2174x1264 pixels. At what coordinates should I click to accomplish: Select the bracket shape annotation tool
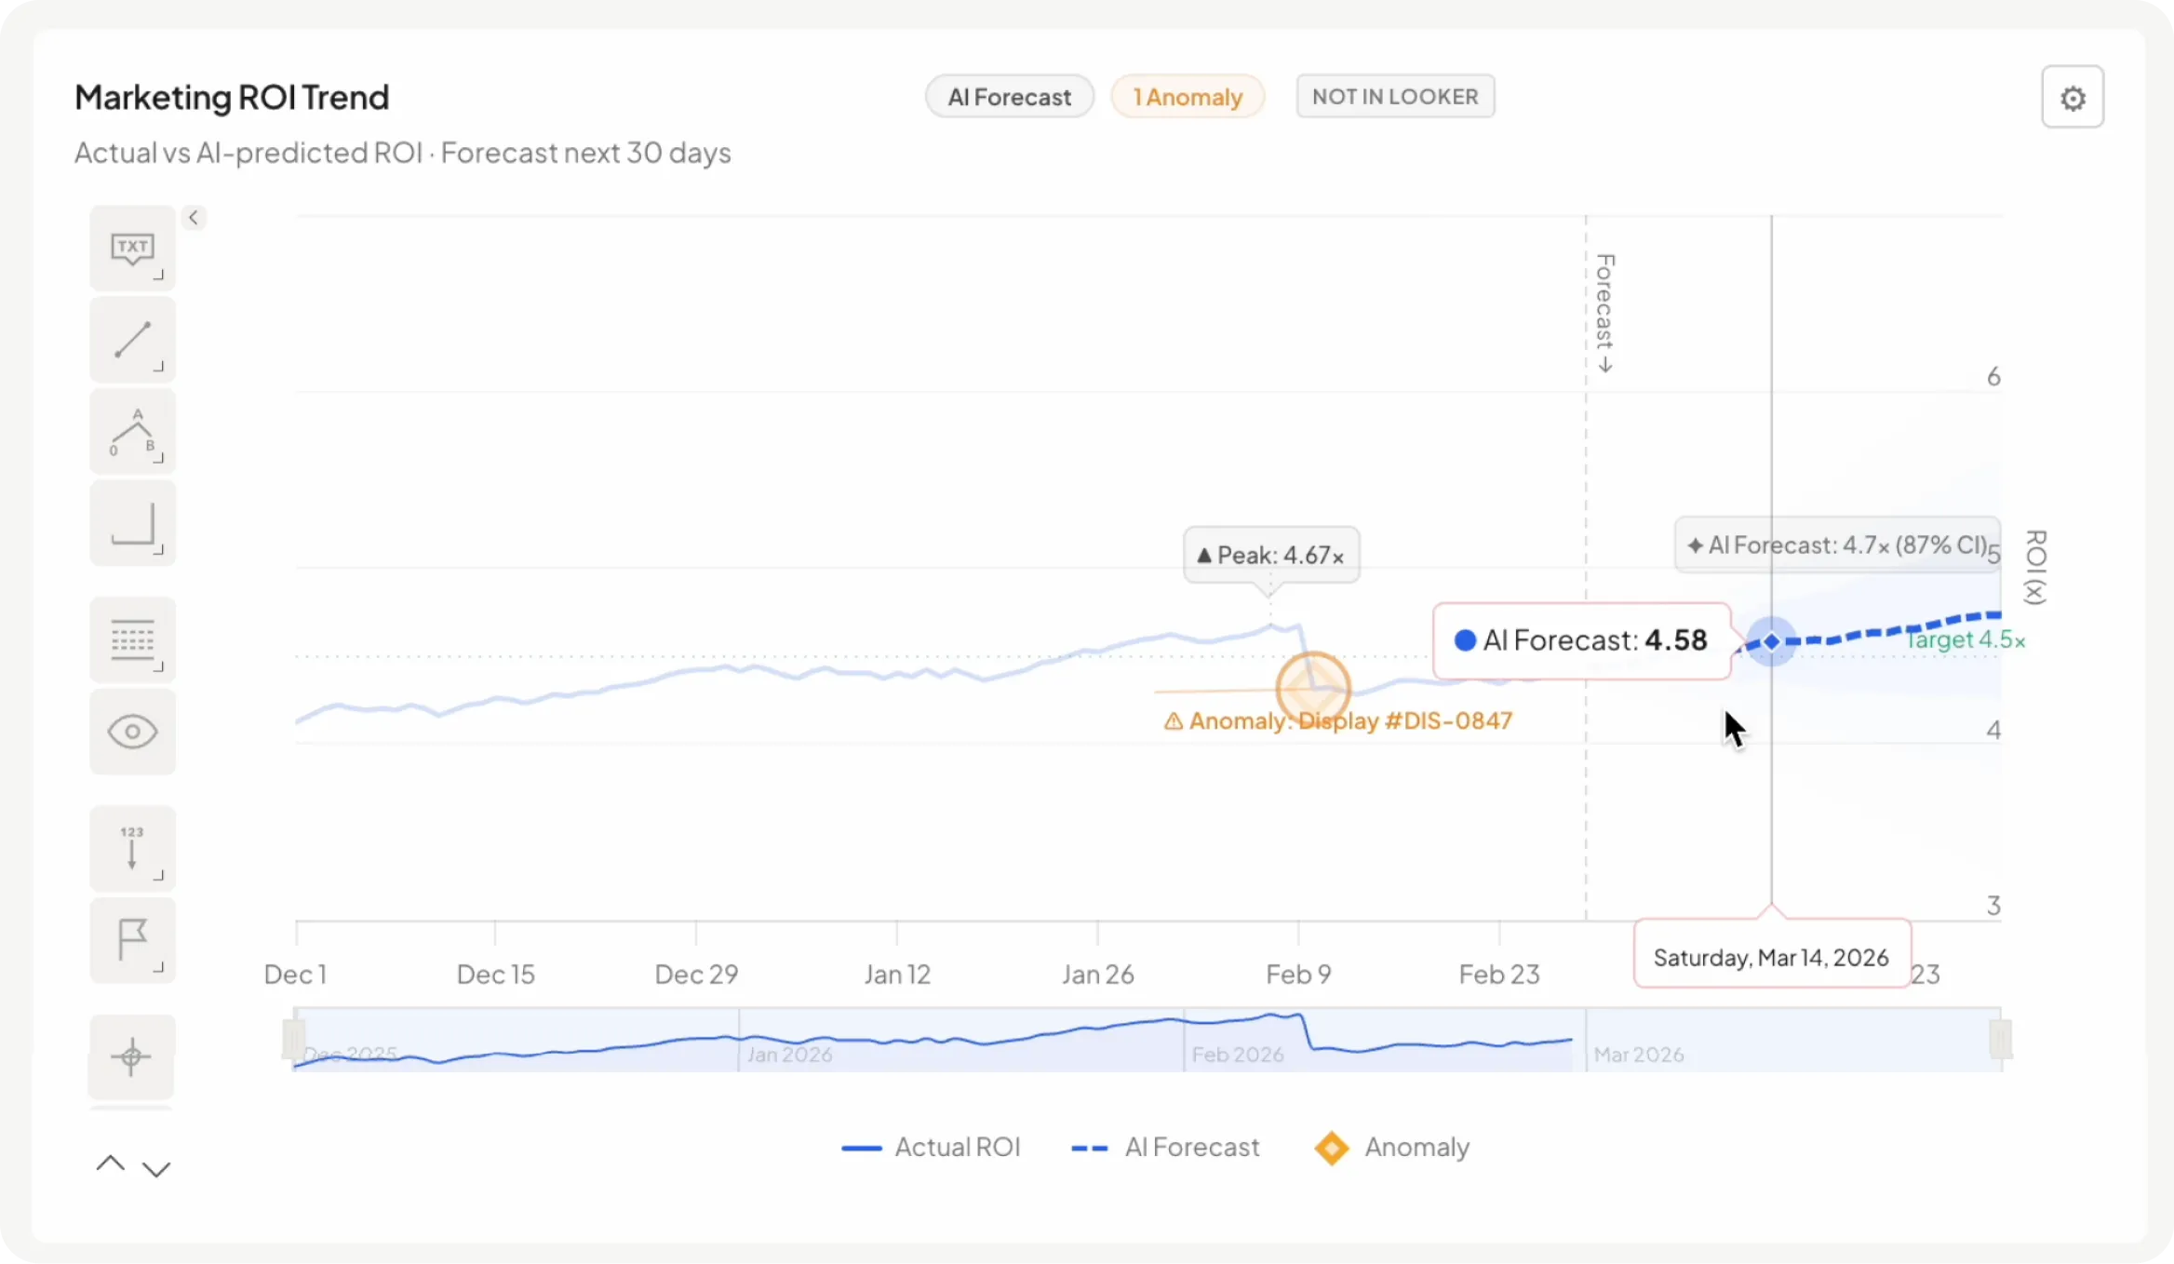pos(132,523)
